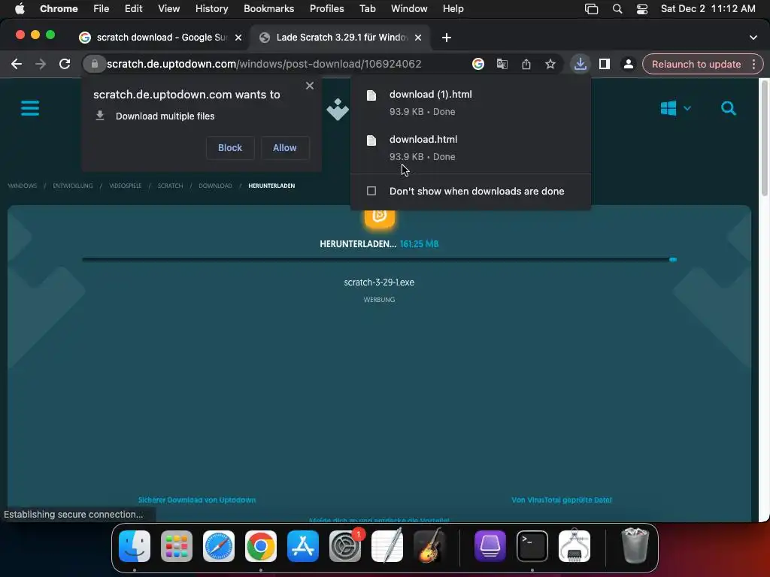
Task: Toggle Don't show when downloads are done
Action: pyautogui.click(x=371, y=191)
